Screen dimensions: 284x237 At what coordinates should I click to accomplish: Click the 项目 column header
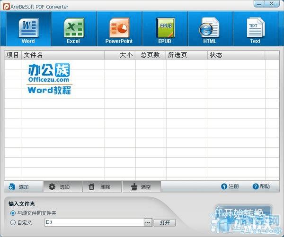pos(13,55)
